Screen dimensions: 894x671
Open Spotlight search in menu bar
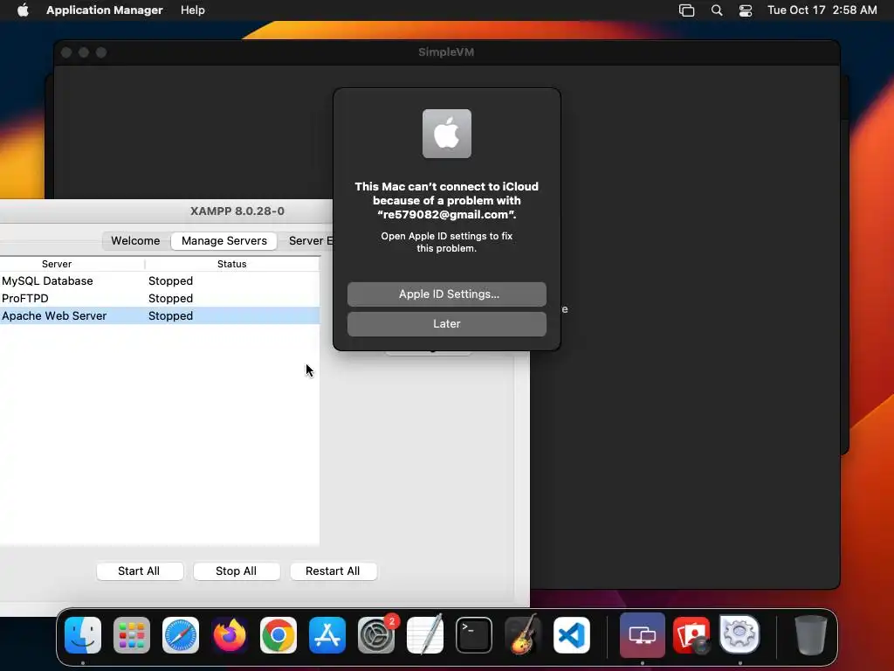point(717,10)
